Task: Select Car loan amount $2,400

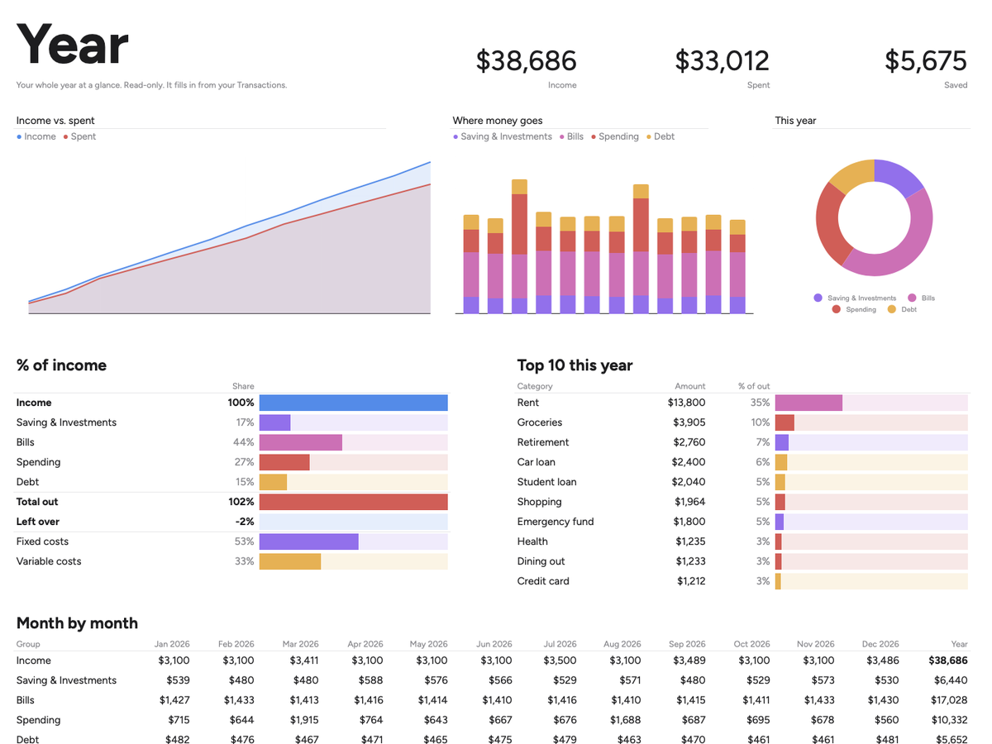Action: tap(689, 462)
